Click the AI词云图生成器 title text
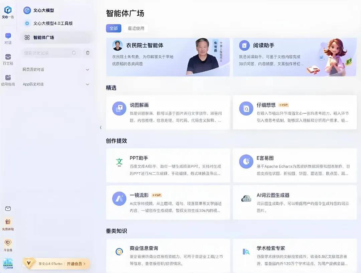This screenshot has width=361, height=273. (273, 195)
